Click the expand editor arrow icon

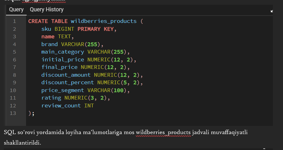click(272, 11)
